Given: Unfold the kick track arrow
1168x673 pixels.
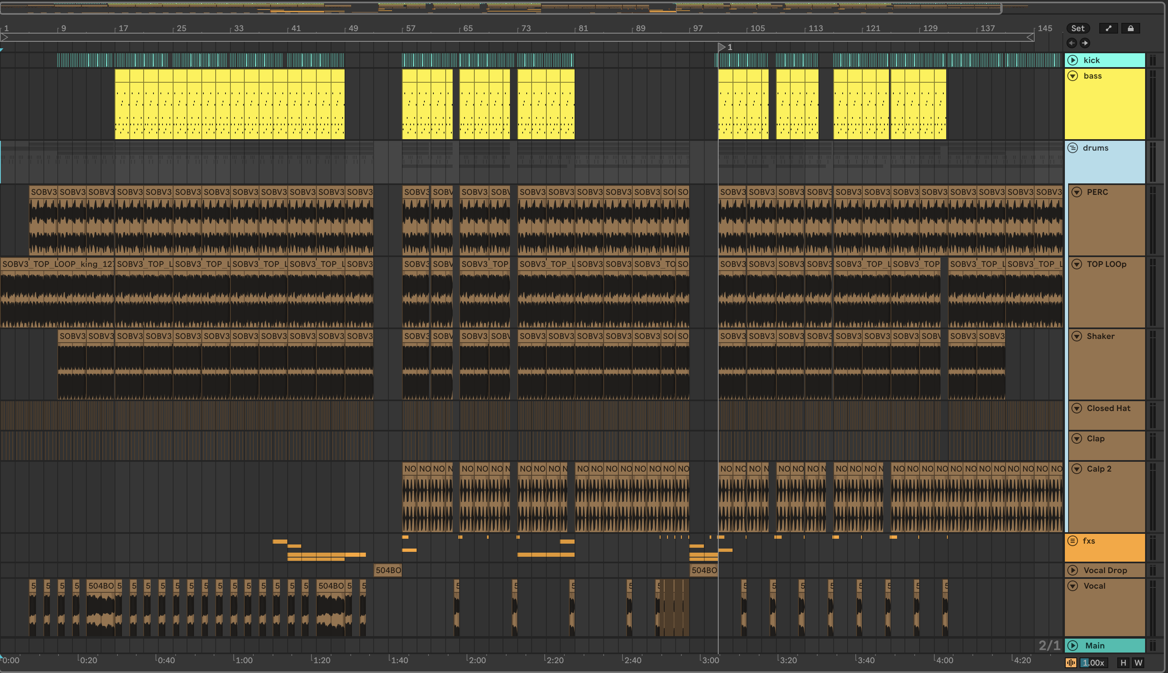Looking at the screenshot, I should 1073,60.
